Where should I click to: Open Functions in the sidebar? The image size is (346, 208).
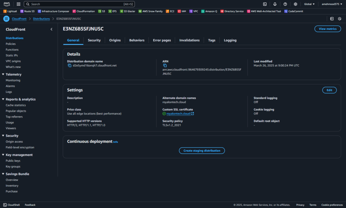(x=12, y=50)
